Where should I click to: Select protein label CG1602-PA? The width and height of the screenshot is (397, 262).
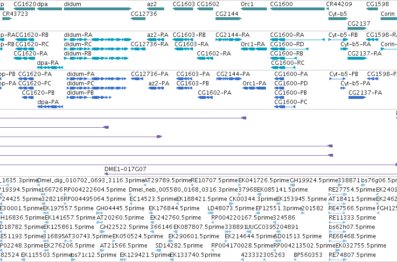coord(215,93)
